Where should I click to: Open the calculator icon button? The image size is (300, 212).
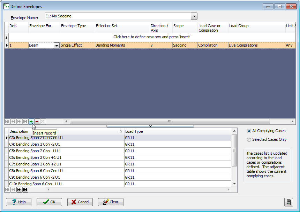click(288, 202)
